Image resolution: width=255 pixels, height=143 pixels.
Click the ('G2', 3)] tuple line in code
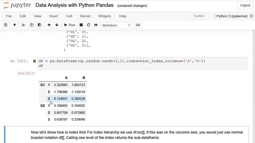[78, 46]
